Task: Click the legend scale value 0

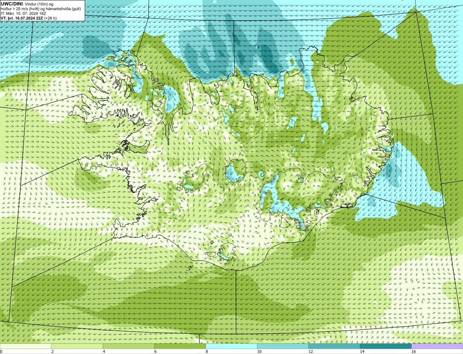Action: pyautogui.click(x=1, y=351)
